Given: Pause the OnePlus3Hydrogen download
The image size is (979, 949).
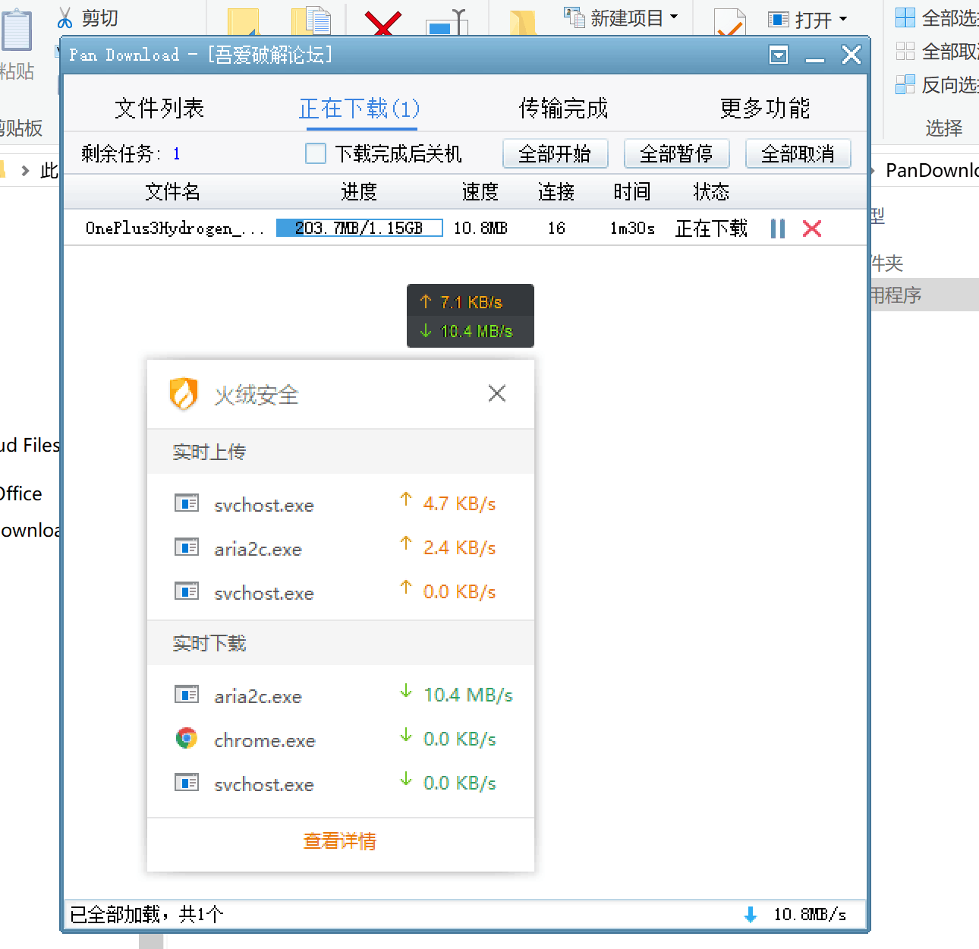Looking at the screenshot, I should pos(778,229).
